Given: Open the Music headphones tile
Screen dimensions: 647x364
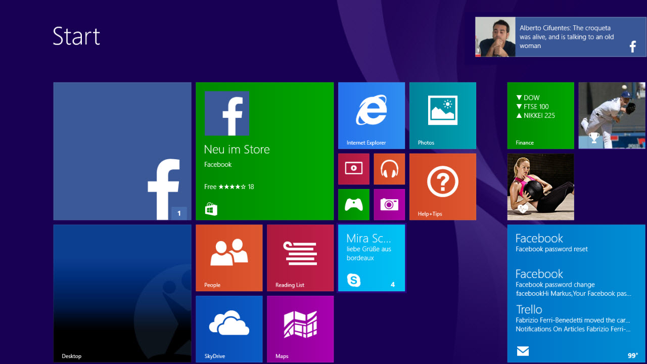Looking at the screenshot, I should tap(389, 169).
